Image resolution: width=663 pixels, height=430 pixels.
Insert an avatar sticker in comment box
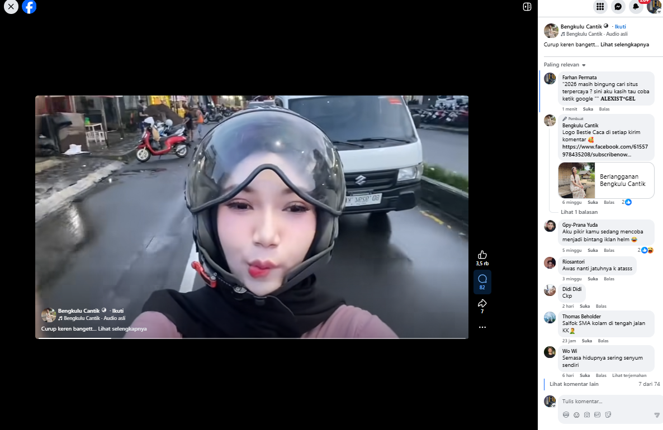point(566,415)
